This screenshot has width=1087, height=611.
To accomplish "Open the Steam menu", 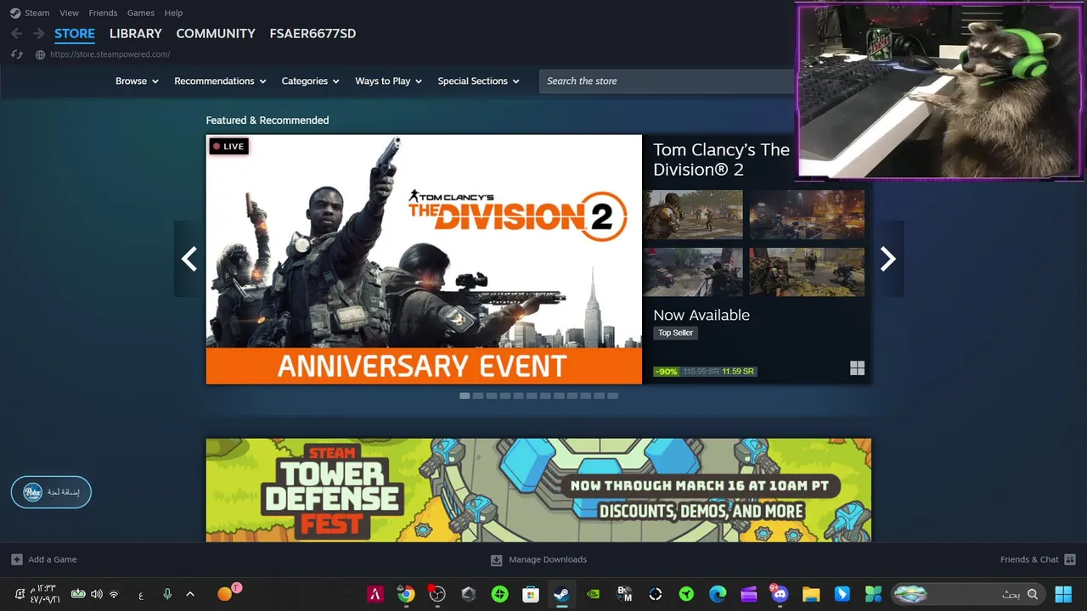I will click(x=37, y=13).
